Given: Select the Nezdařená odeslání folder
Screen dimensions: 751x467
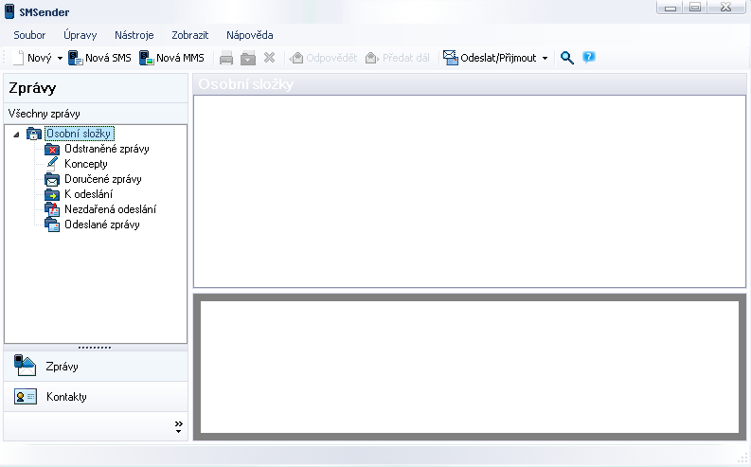Looking at the screenshot, I should tap(110, 209).
